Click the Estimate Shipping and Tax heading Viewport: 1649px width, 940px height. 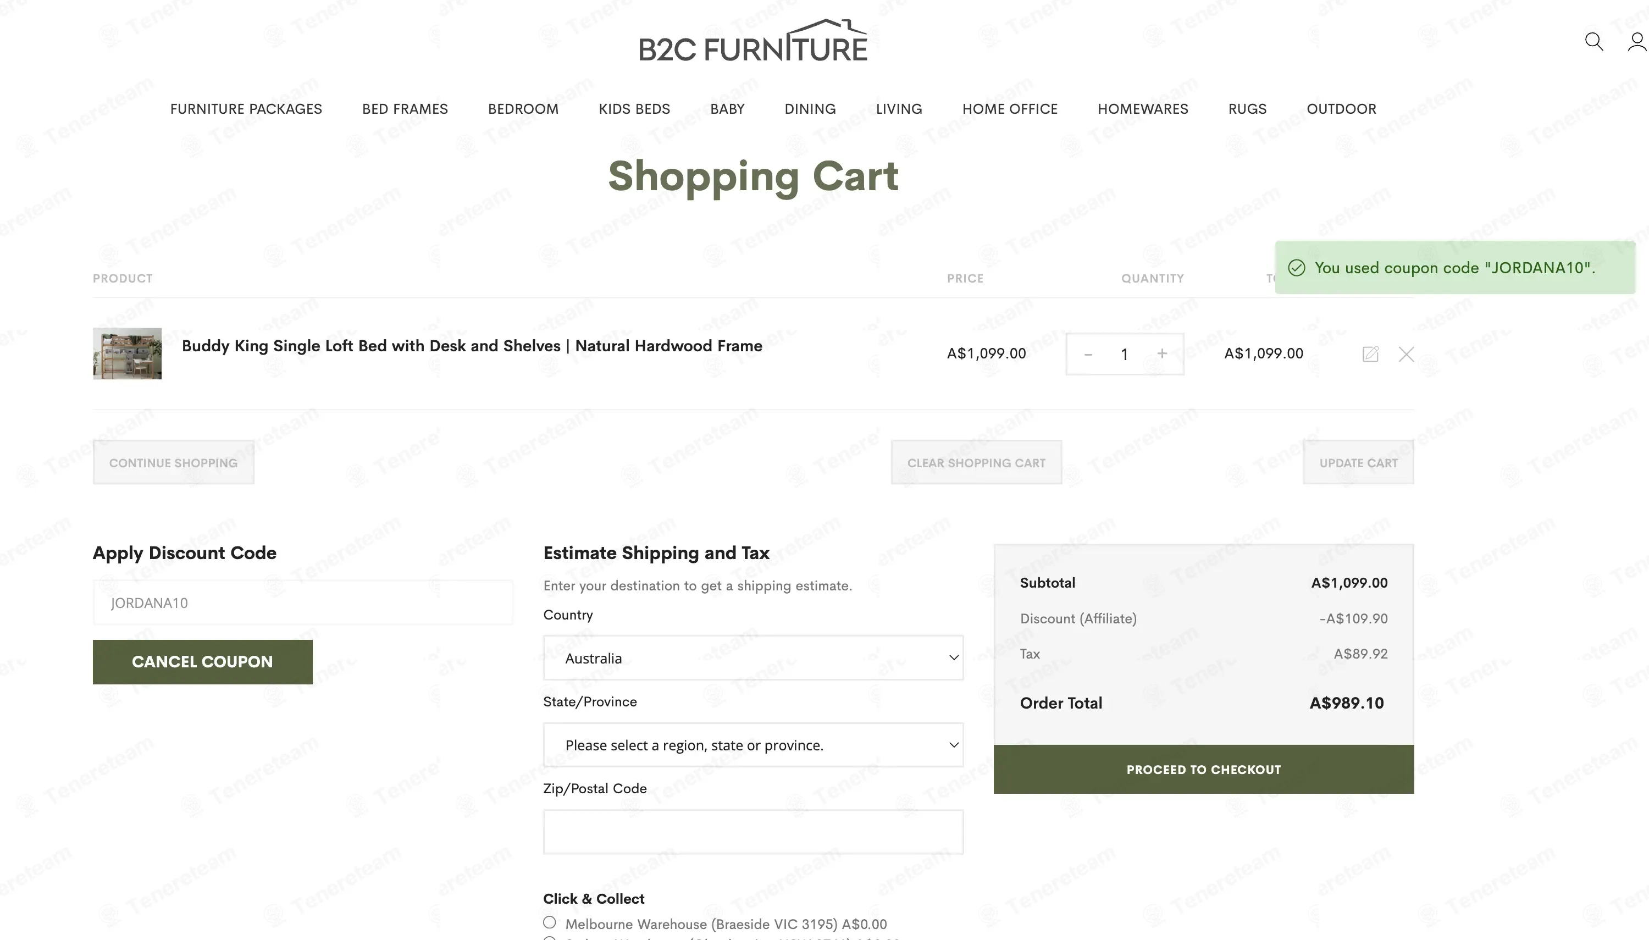pos(656,552)
